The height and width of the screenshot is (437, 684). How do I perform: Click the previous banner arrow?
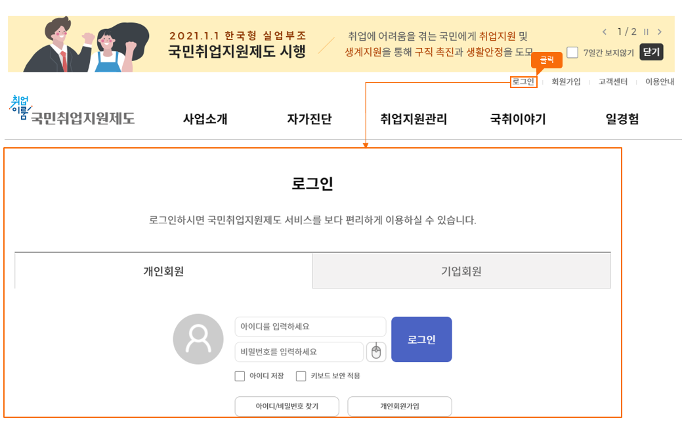click(605, 32)
